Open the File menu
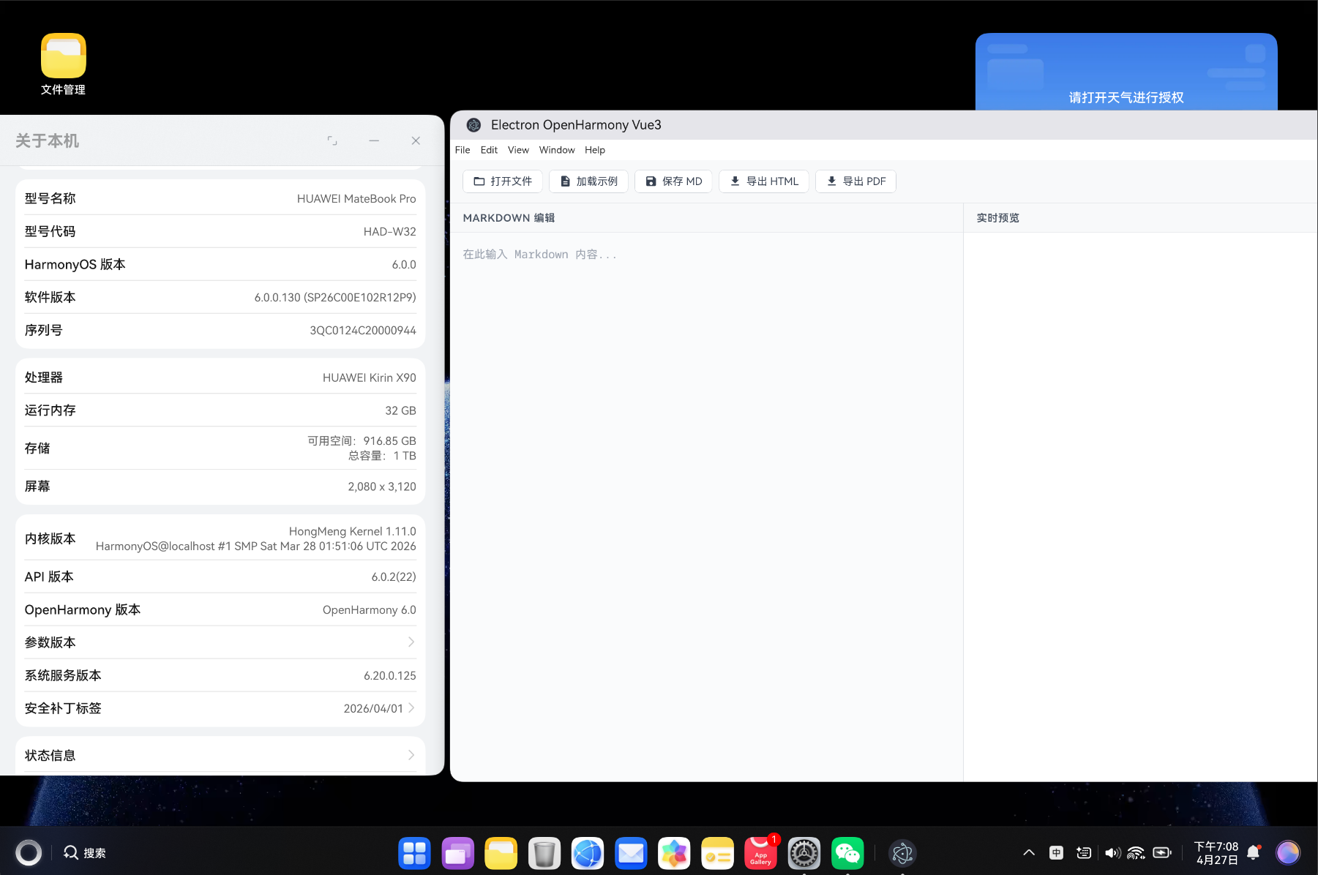Viewport: 1318px width, 875px height. 463,150
